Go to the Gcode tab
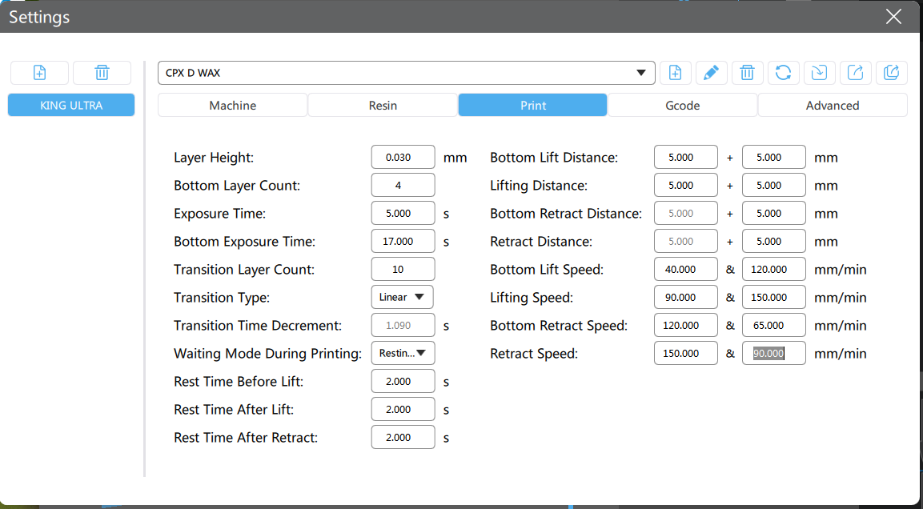Screen dimensions: 923x509 [682, 106]
